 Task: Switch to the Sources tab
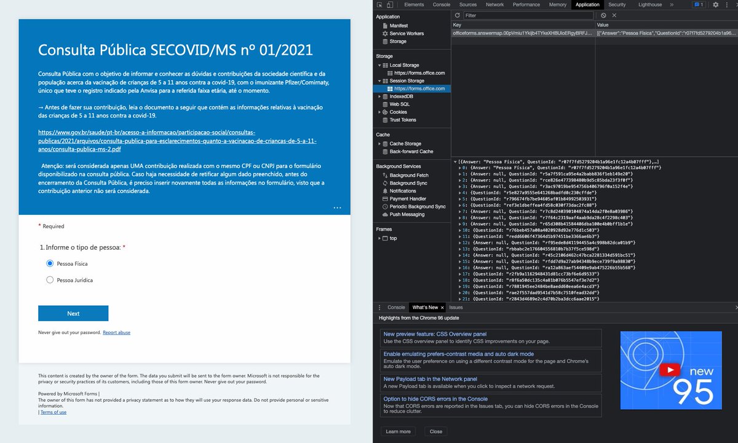point(468,5)
